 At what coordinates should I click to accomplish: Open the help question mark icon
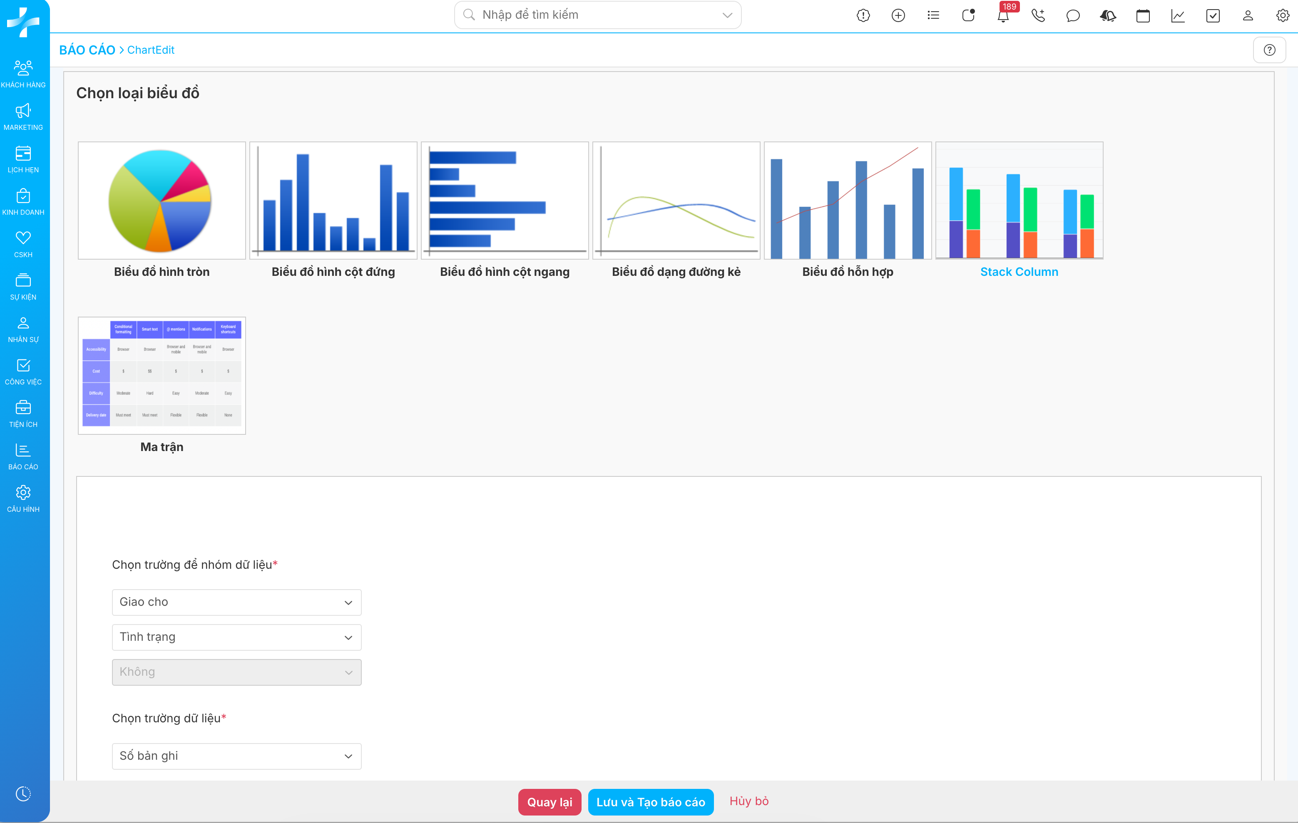pyautogui.click(x=1269, y=50)
